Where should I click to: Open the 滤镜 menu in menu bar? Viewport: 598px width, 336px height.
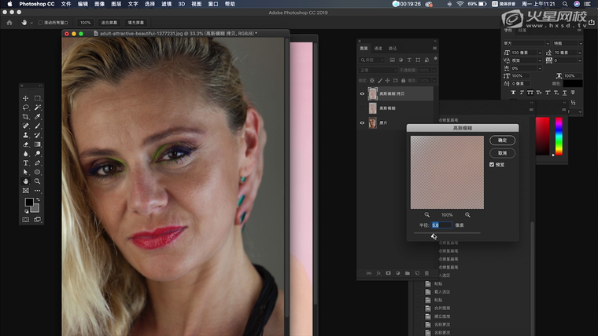pyautogui.click(x=166, y=4)
